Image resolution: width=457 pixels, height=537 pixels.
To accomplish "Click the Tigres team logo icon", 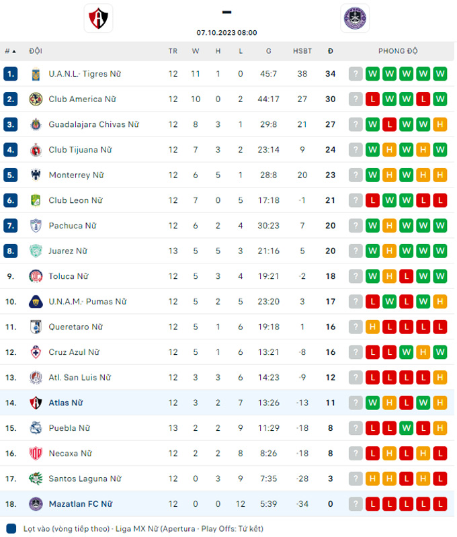I will [36, 74].
